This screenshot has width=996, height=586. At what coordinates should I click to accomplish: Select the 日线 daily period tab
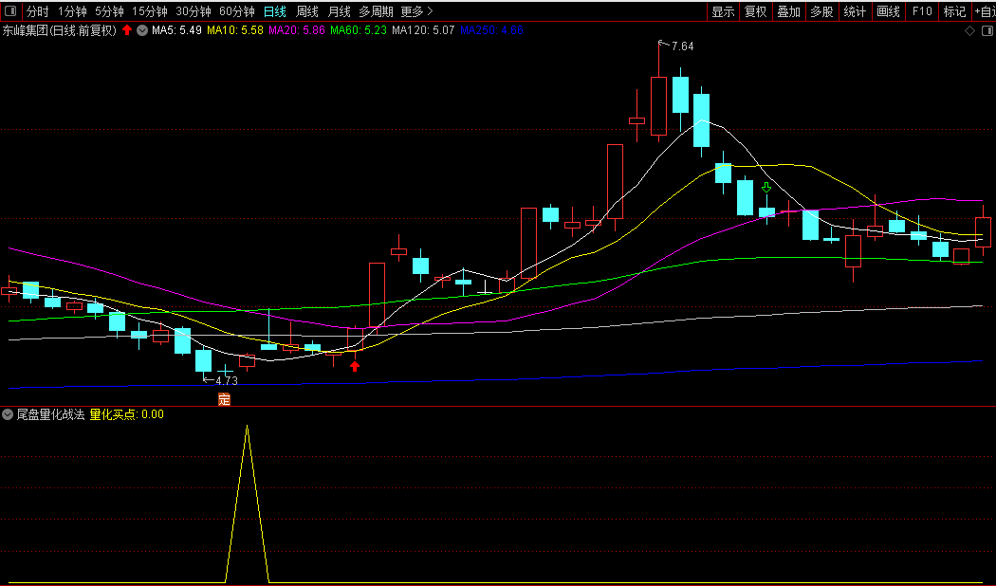pyautogui.click(x=275, y=11)
